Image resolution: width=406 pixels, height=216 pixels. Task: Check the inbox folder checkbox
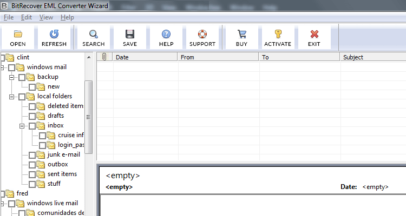[x=32, y=126]
